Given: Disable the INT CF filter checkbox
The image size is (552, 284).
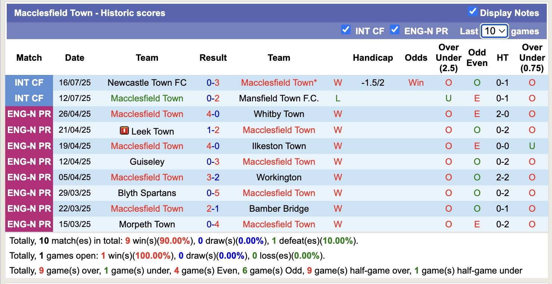Looking at the screenshot, I should [346, 31].
